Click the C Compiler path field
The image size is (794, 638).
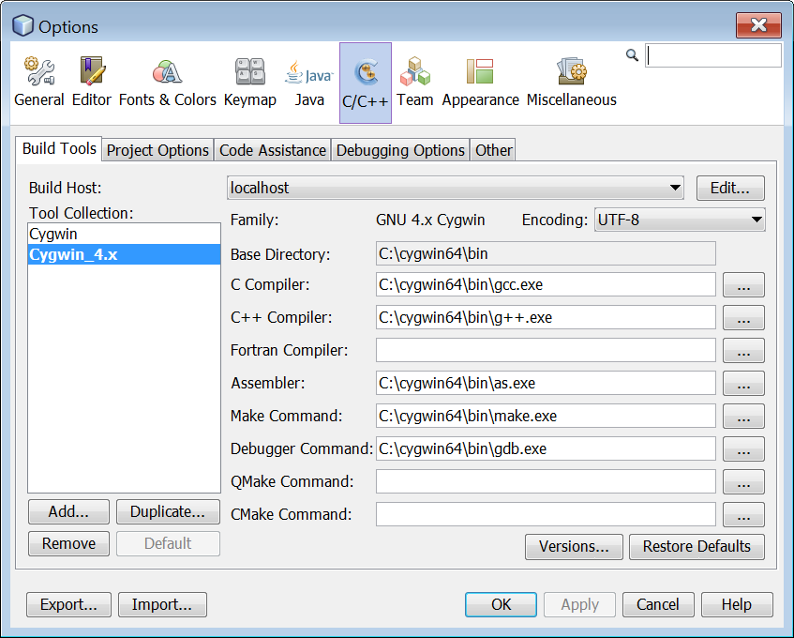[546, 284]
